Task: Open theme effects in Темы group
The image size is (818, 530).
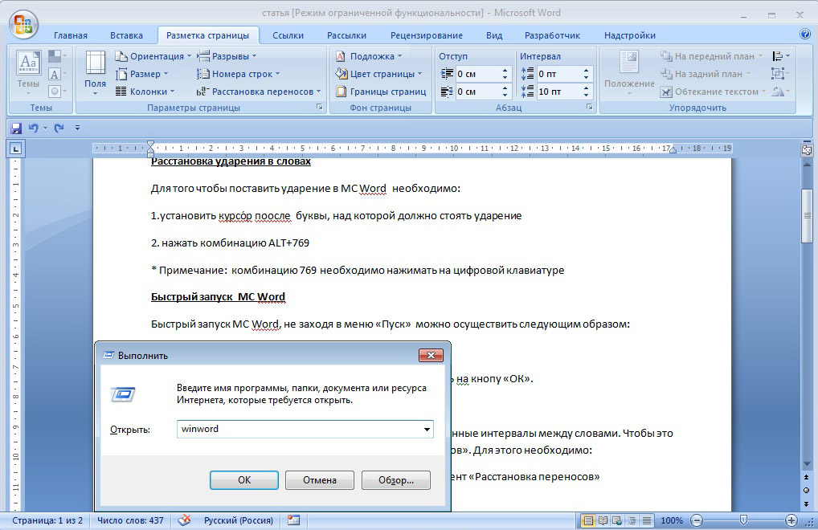Action: point(57,92)
